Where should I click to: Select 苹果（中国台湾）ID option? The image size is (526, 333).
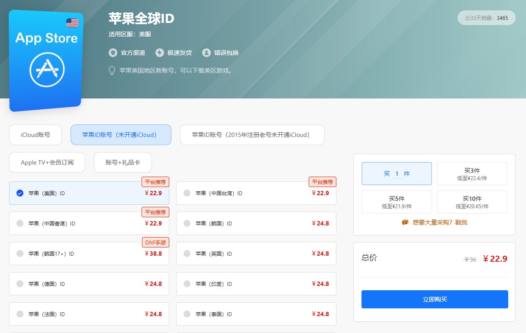[256, 193]
